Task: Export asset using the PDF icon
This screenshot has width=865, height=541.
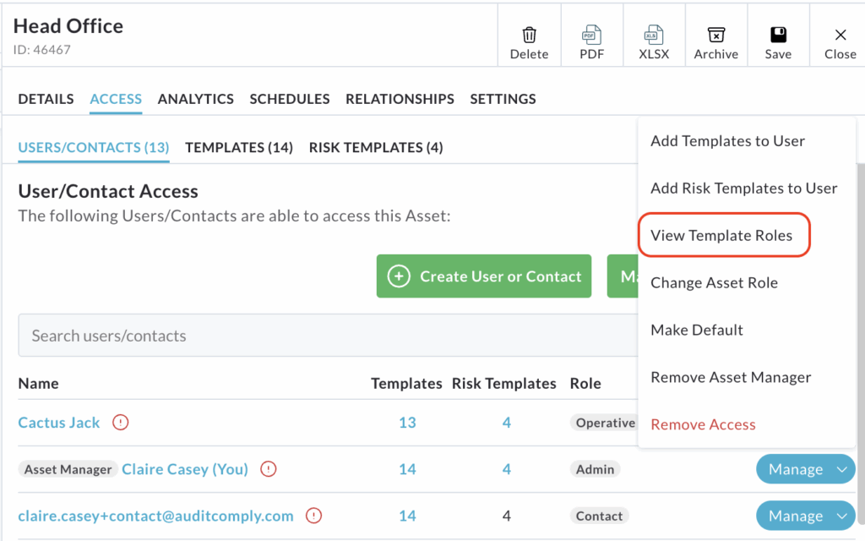Action: tap(591, 36)
